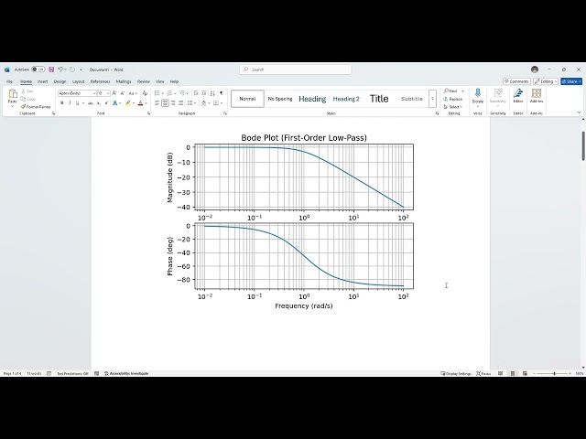The image size is (586, 439).
Task: Open the account profile picture
Action: [535, 70]
